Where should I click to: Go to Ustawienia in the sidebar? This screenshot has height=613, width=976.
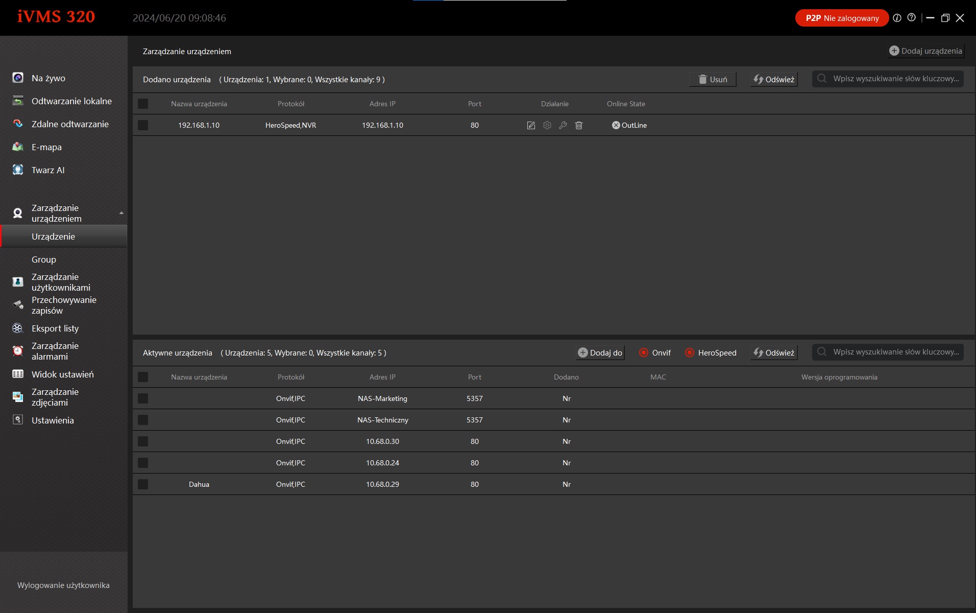click(53, 420)
